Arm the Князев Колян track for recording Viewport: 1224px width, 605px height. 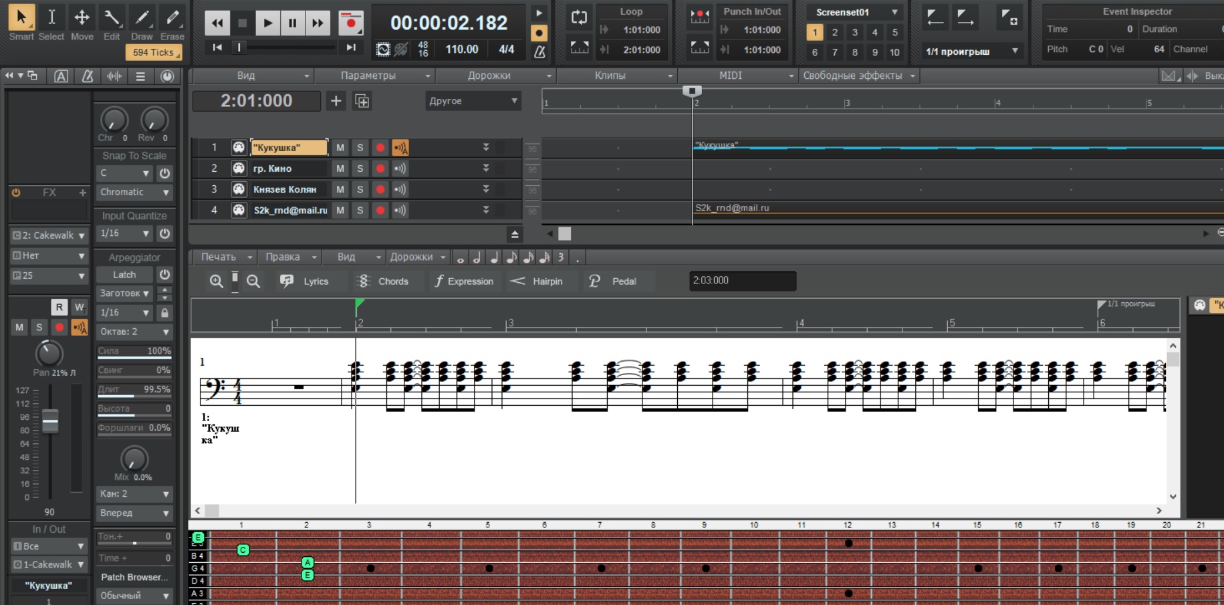(x=380, y=189)
